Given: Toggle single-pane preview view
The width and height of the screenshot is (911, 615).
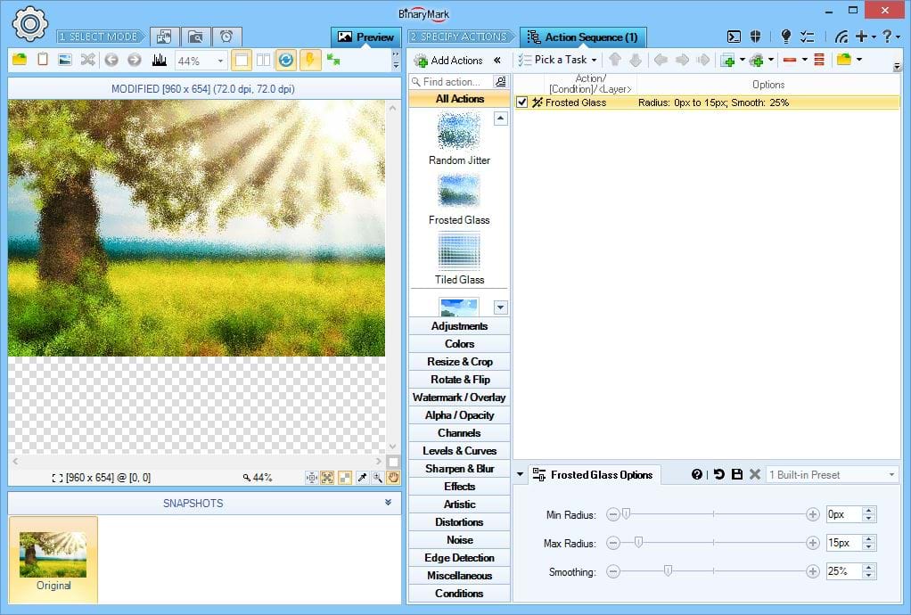Looking at the screenshot, I should pyautogui.click(x=241, y=61).
